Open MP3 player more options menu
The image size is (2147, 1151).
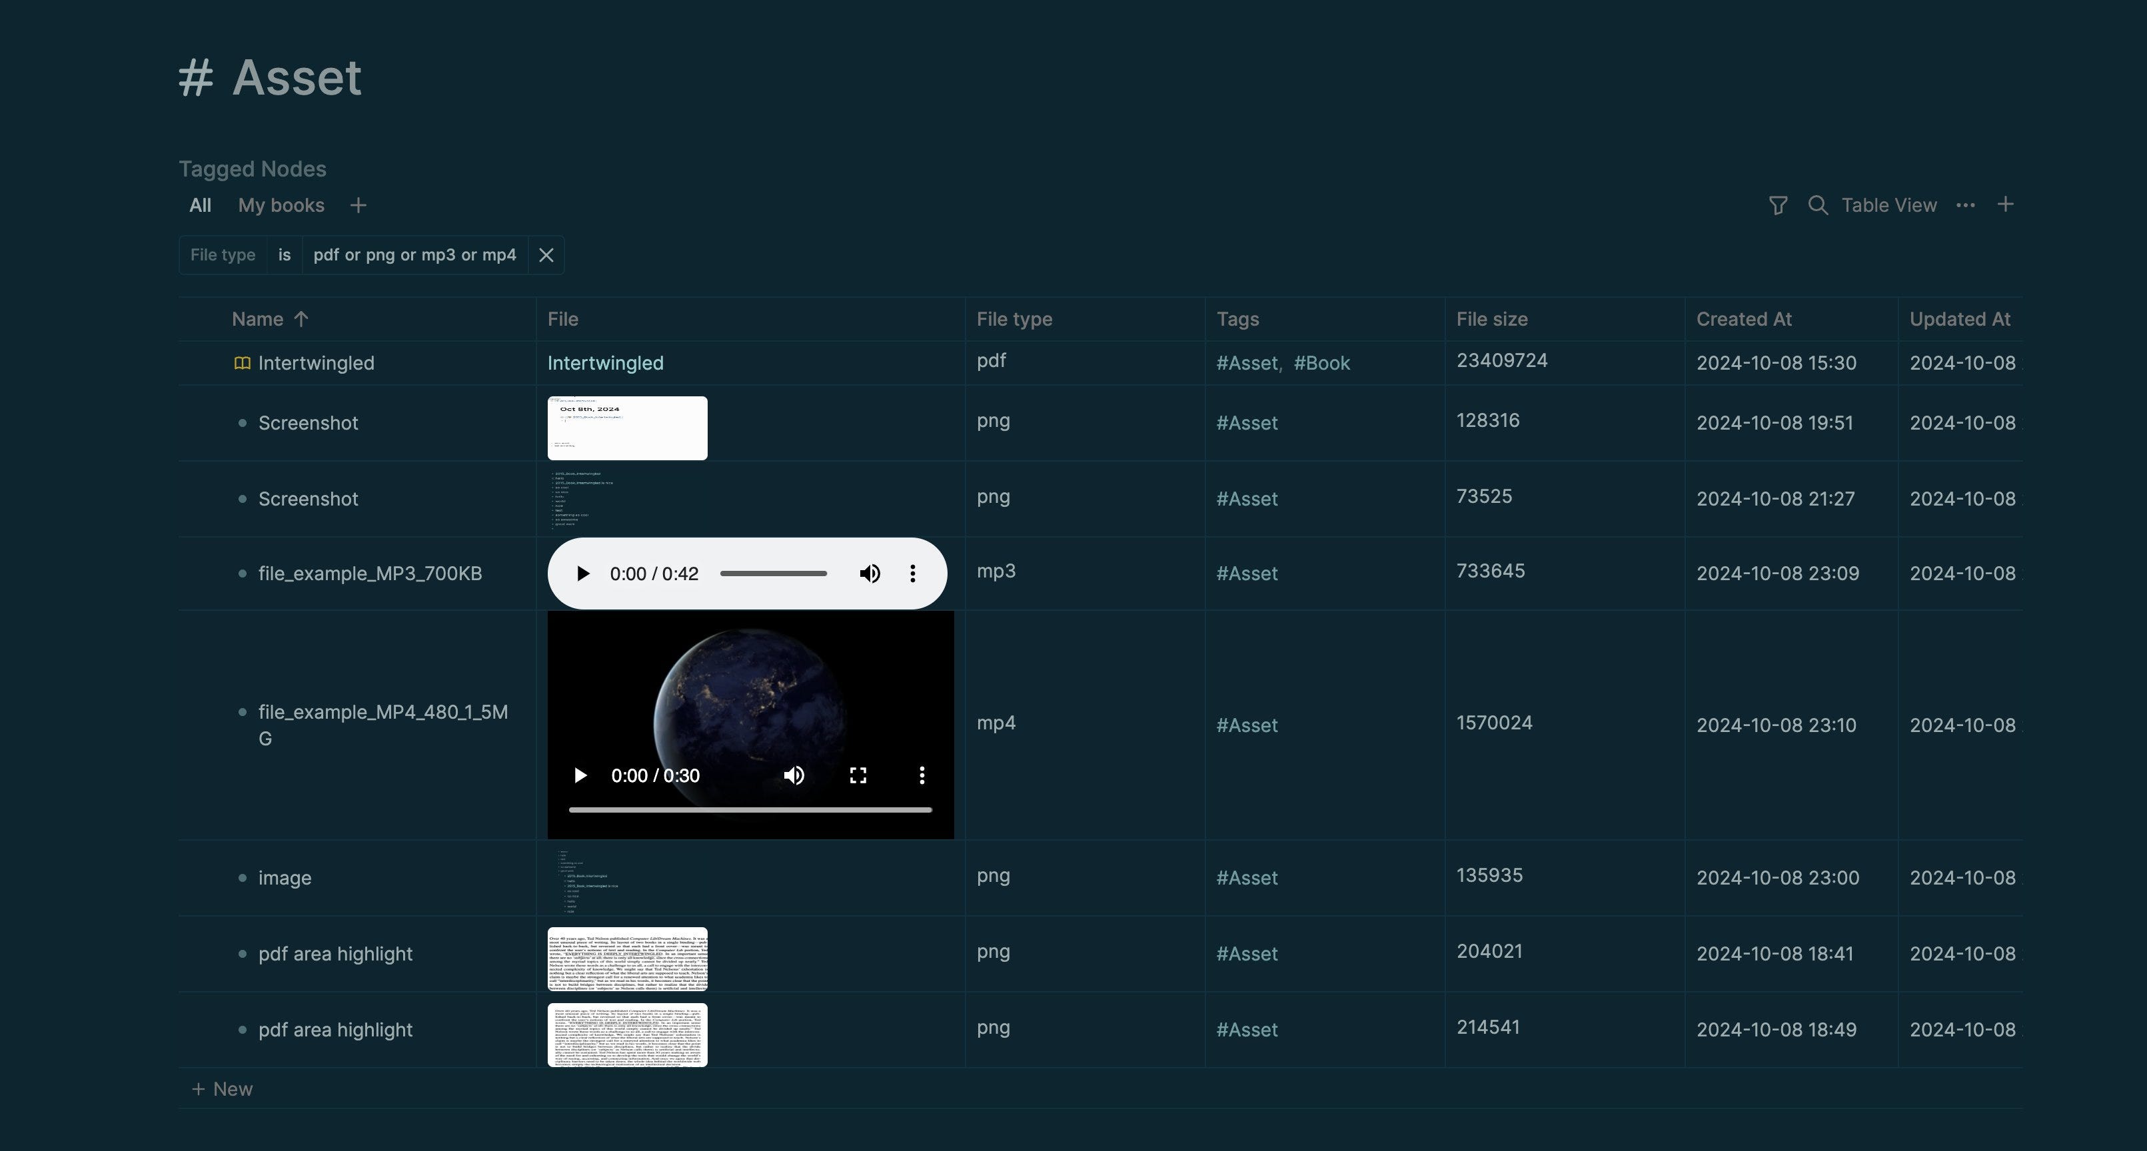(x=913, y=574)
